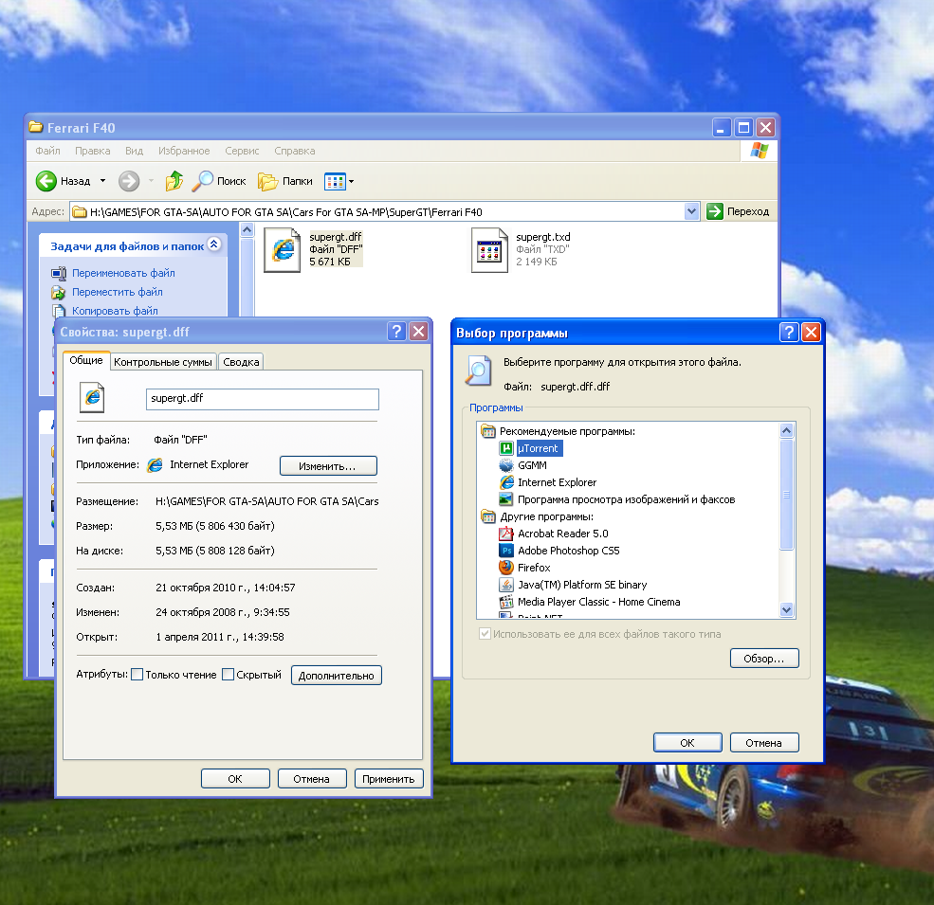Select the supergt.dff file icon
The height and width of the screenshot is (905, 934).
point(282,251)
